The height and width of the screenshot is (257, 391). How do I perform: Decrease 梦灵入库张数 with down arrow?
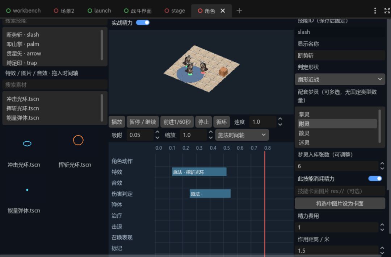(x=382, y=169)
